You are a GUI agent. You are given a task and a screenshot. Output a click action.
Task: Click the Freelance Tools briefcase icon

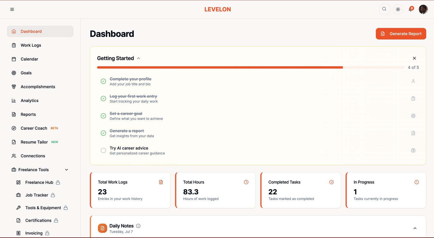14,170
